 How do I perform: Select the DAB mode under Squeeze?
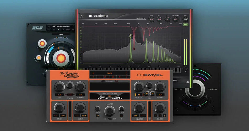[136, 116]
